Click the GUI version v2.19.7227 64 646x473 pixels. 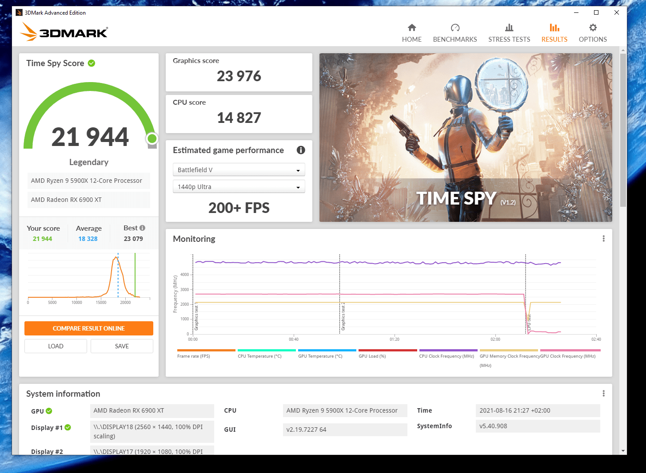(345, 430)
